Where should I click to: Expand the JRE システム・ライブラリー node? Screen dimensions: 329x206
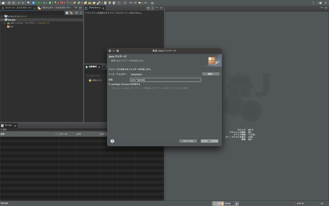point(4,23)
